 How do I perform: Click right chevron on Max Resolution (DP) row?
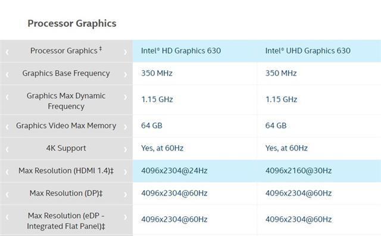click(x=125, y=194)
